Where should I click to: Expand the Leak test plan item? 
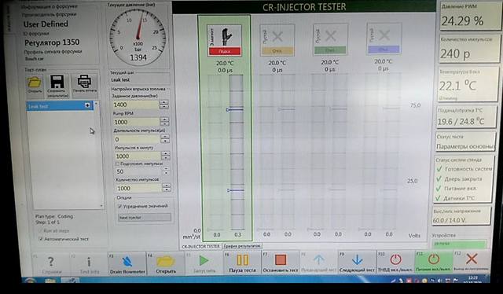coord(87,105)
